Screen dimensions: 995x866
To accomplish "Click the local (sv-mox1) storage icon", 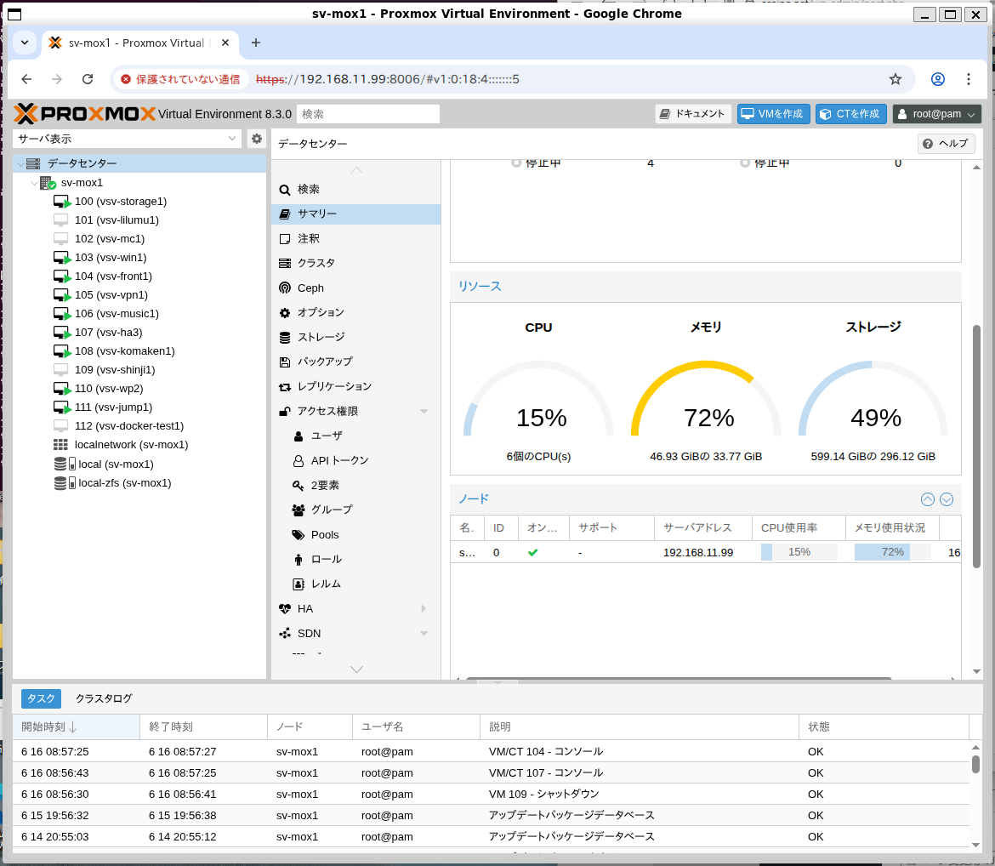I will pos(65,464).
